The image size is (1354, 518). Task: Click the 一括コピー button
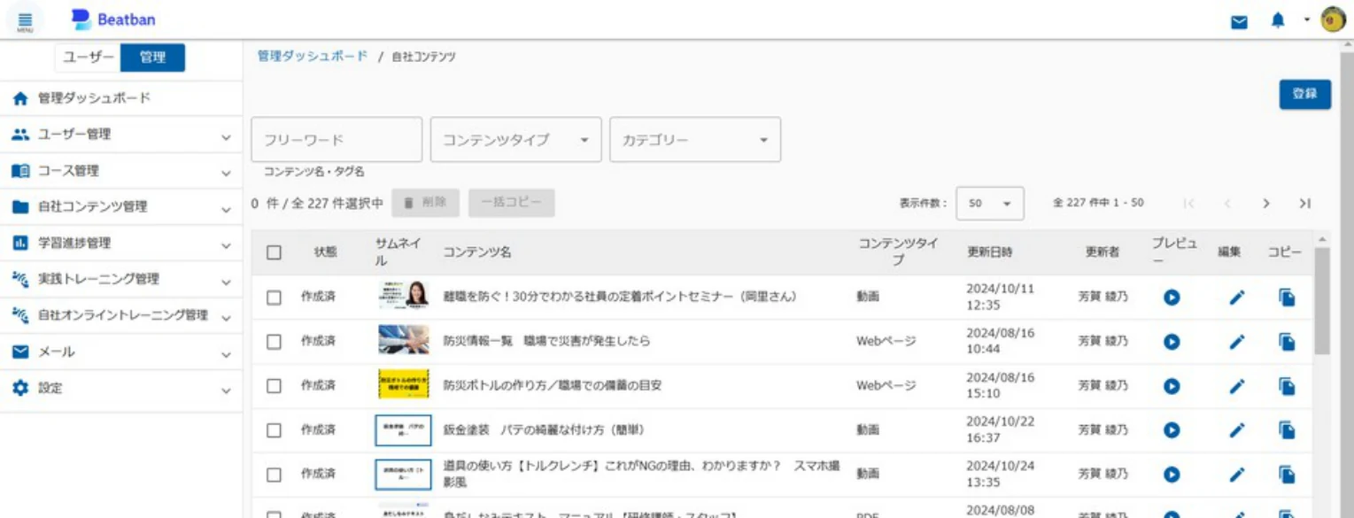[x=512, y=203]
